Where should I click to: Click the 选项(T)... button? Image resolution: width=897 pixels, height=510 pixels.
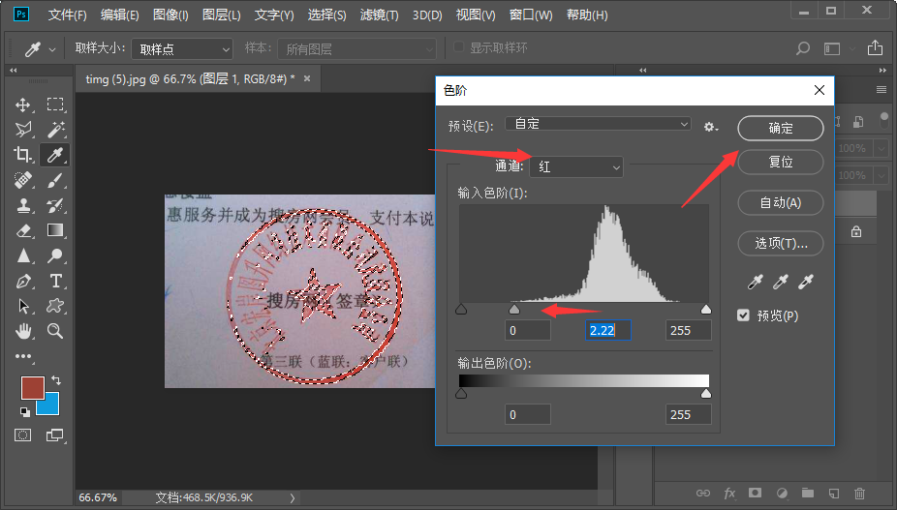tap(781, 243)
